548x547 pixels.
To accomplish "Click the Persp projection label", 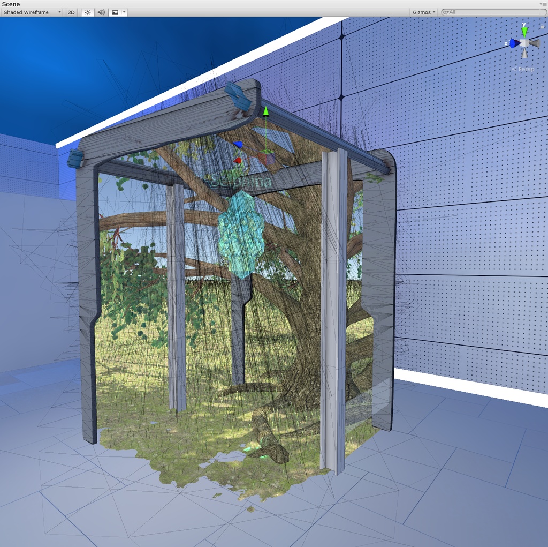I will (x=526, y=69).
